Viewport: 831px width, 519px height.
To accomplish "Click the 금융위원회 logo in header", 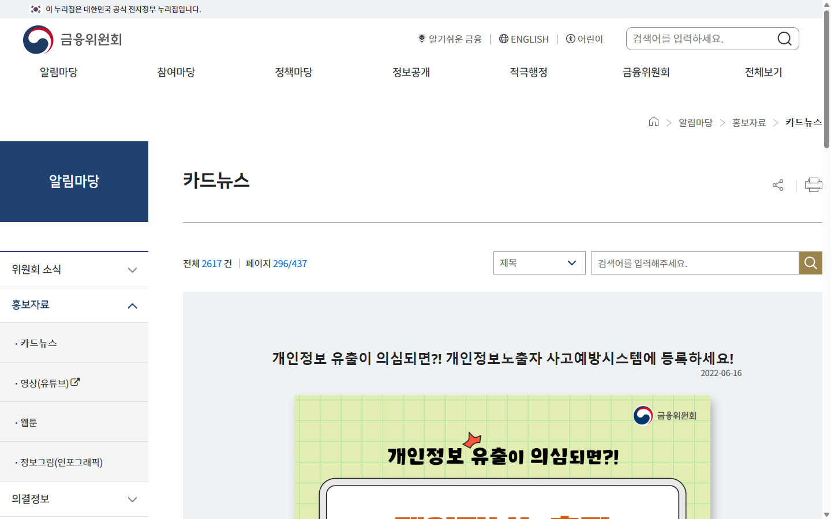I will [73, 39].
